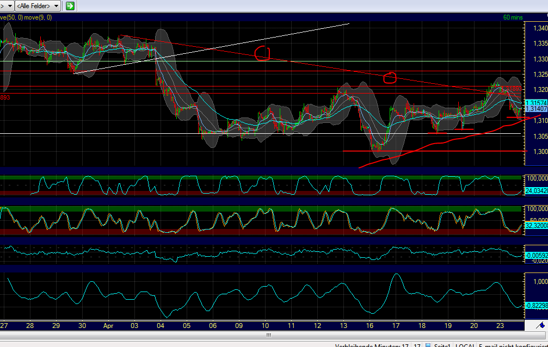This screenshot has height=347, width=548.
Task: Click the E-mail nicht konfiguriert status entry
Action: [x=513, y=345]
